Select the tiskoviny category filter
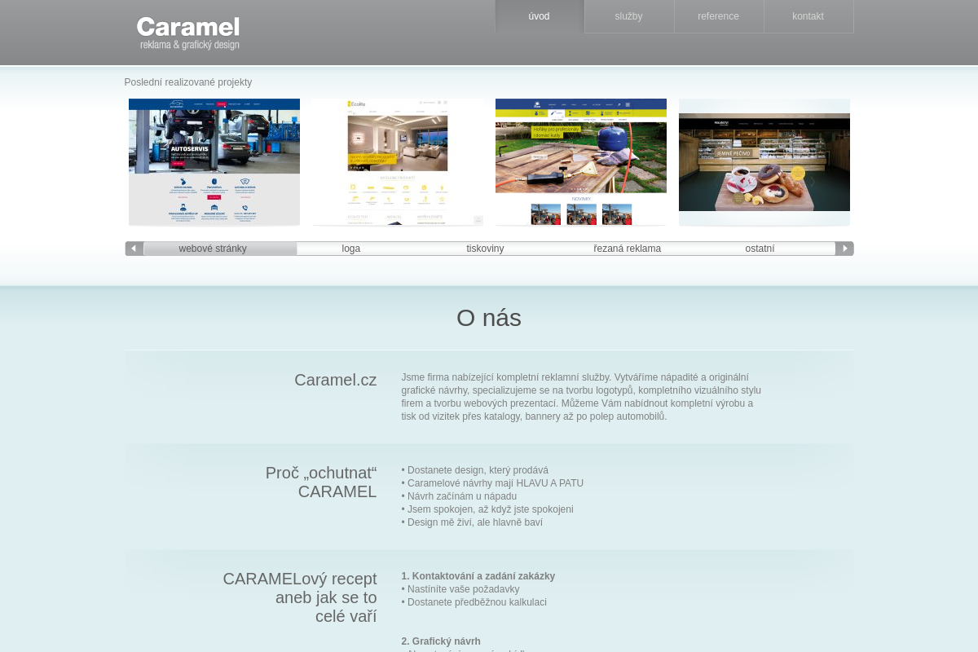 pyautogui.click(x=485, y=249)
